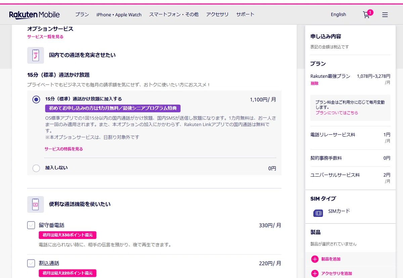The height and width of the screenshot is (278, 403).
Task: Click the 製品を追加 button
Action: click(331, 259)
